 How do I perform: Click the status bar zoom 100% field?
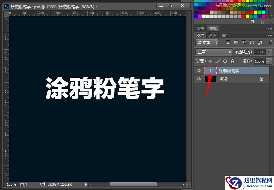[x=11, y=184]
